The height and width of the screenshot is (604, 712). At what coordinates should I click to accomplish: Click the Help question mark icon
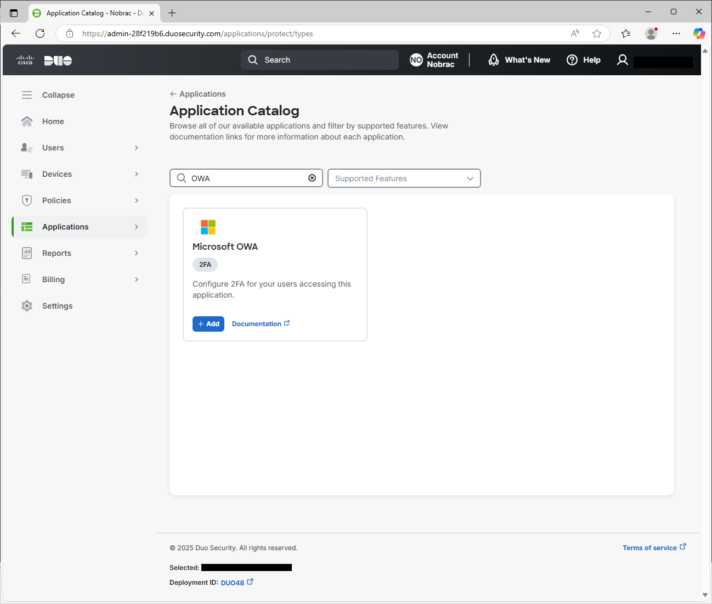(572, 60)
